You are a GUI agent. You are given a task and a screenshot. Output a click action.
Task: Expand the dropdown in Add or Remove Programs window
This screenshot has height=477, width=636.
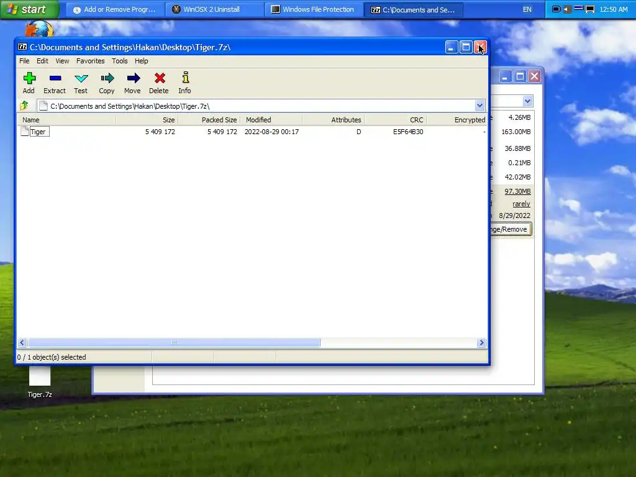click(x=527, y=101)
